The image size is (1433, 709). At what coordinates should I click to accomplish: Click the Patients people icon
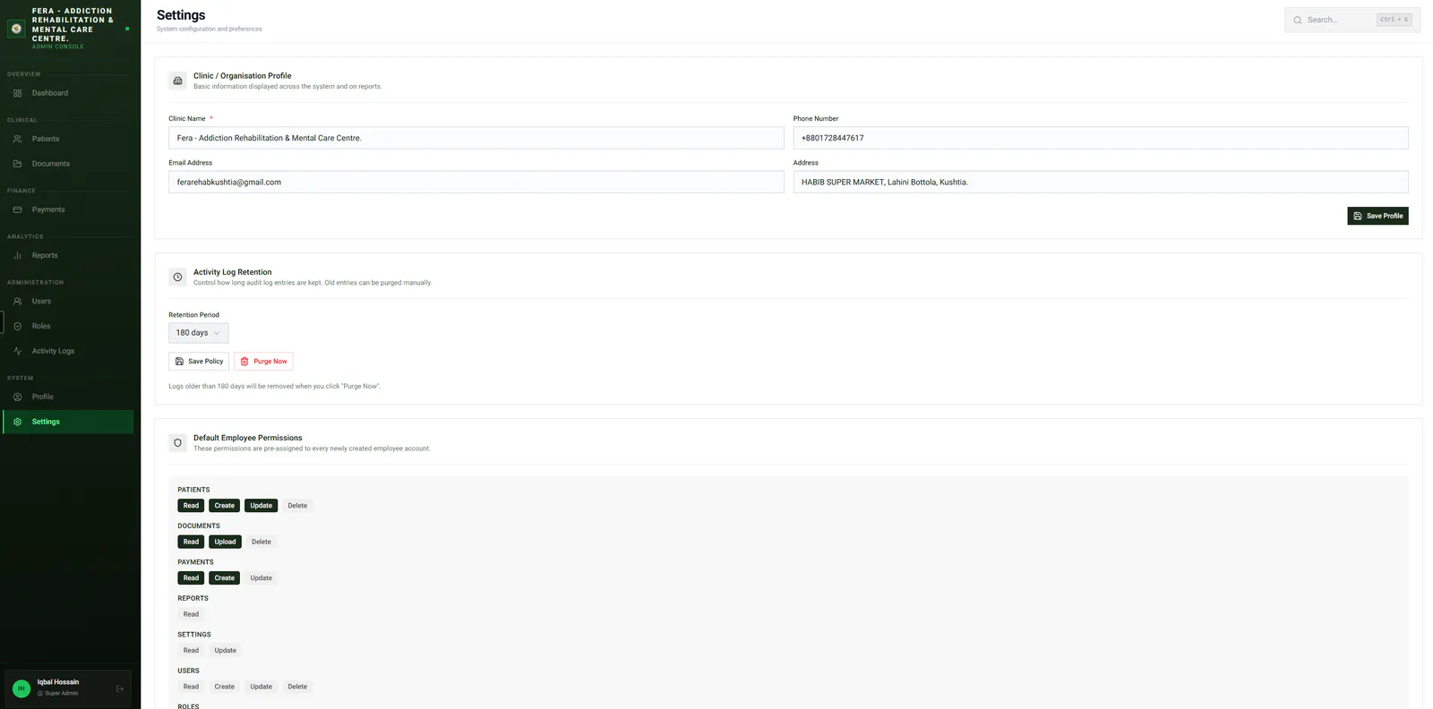coord(17,139)
